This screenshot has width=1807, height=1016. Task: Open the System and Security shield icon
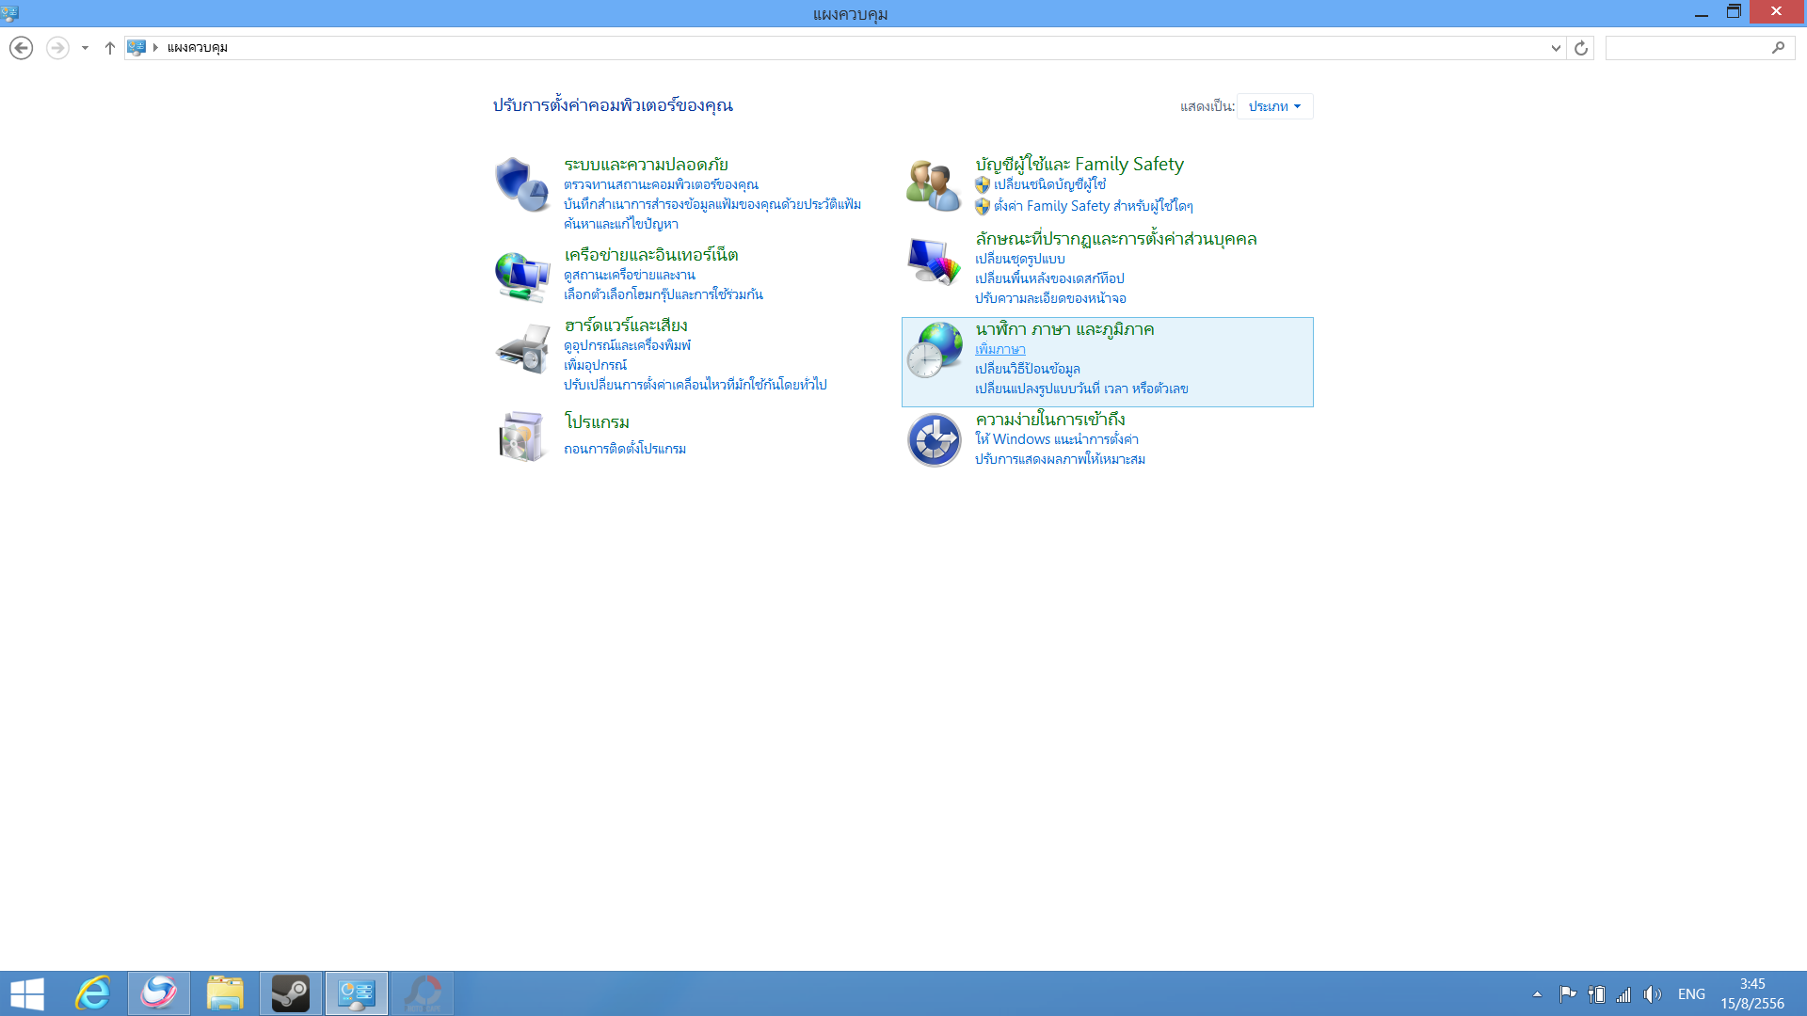(522, 184)
